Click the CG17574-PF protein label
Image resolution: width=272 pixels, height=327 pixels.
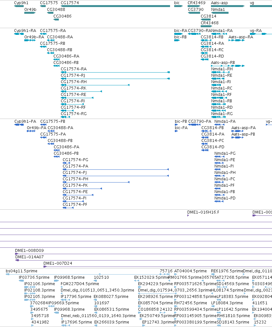pyautogui.click(x=75, y=205)
